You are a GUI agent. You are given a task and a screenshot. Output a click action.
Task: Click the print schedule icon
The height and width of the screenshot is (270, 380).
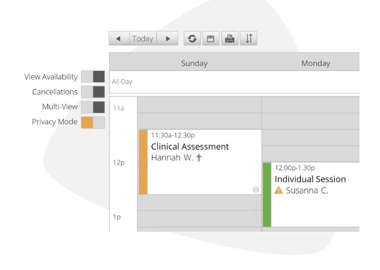[229, 38]
